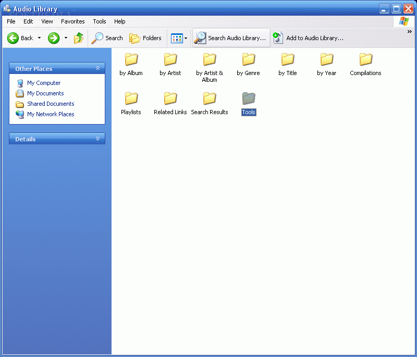Select the Compilations folder icon
417x357 pixels.
(x=366, y=59)
